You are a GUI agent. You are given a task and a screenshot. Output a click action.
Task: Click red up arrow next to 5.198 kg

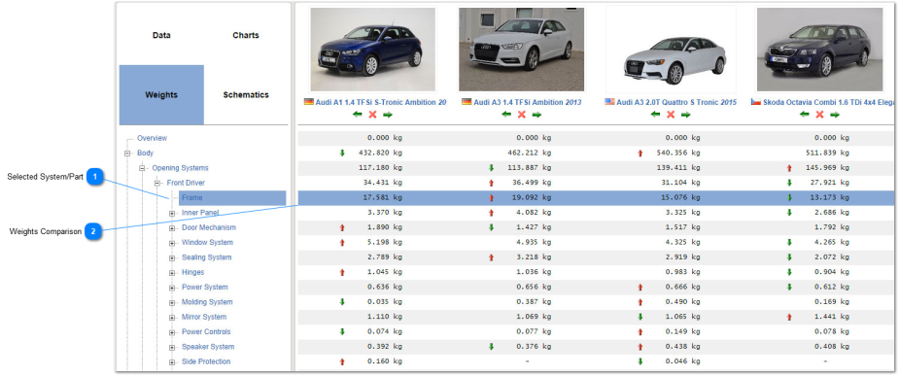(x=342, y=243)
